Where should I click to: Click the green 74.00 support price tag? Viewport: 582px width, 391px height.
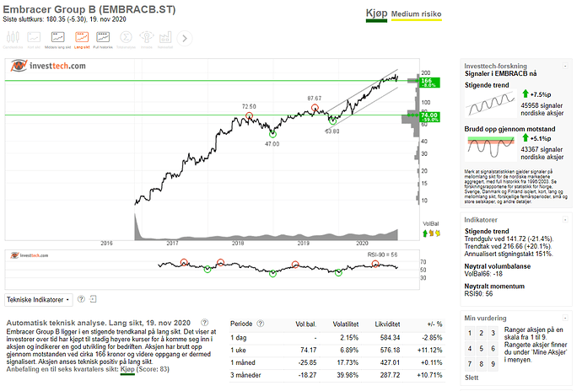429,117
